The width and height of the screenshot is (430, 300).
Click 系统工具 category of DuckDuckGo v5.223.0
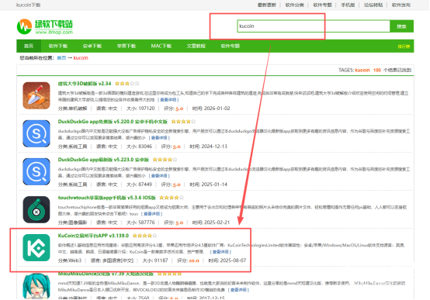click(x=78, y=184)
